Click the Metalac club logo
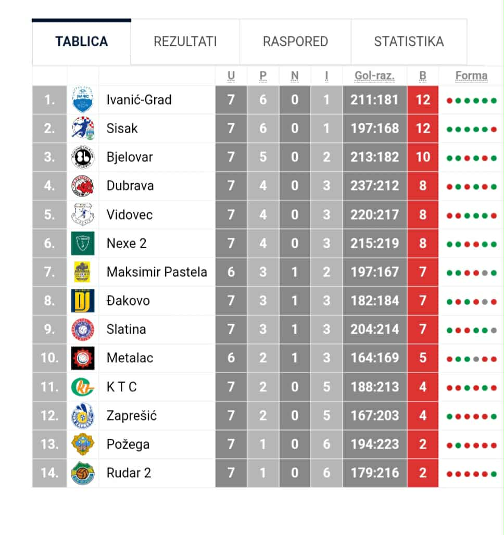The image size is (504, 535). [83, 358]
